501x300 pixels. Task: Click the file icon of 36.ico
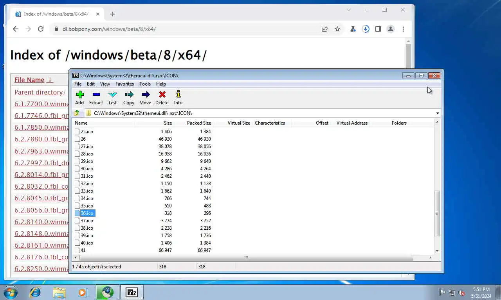77,213
